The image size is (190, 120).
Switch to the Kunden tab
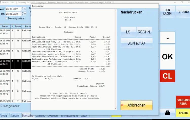click(x=14, y=115)
